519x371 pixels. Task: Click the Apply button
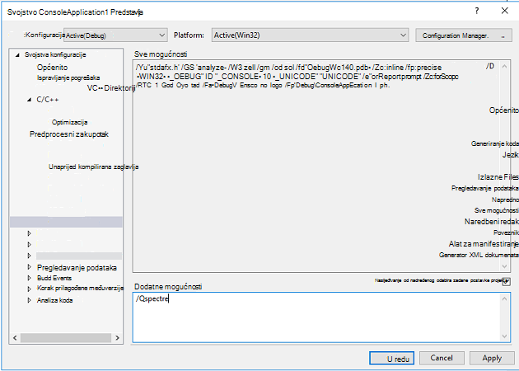pyautogui.click(x=492, y=358)
